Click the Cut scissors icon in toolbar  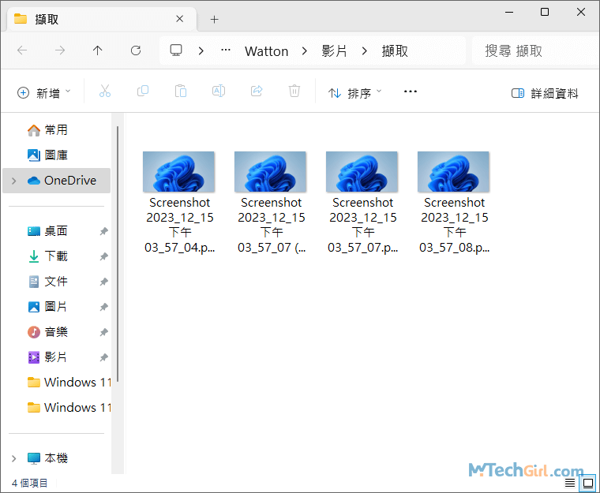pyautogui.click(x=105, y=92)
